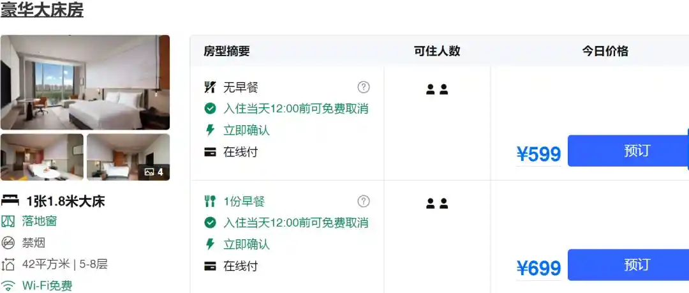Click the green checkmark icon in the no-breakfast row

click(x=210, y=109)
